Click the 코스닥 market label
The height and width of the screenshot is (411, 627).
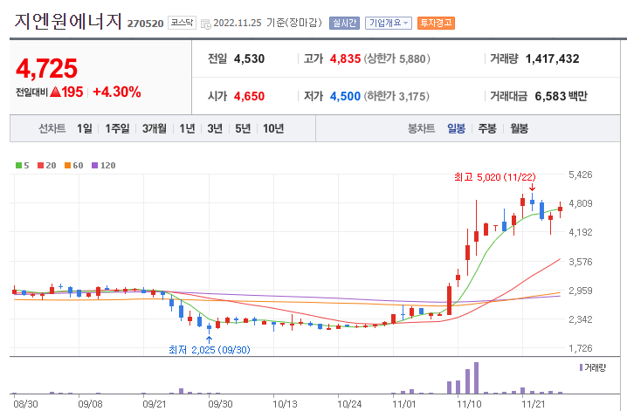click(x=182, y=23)
